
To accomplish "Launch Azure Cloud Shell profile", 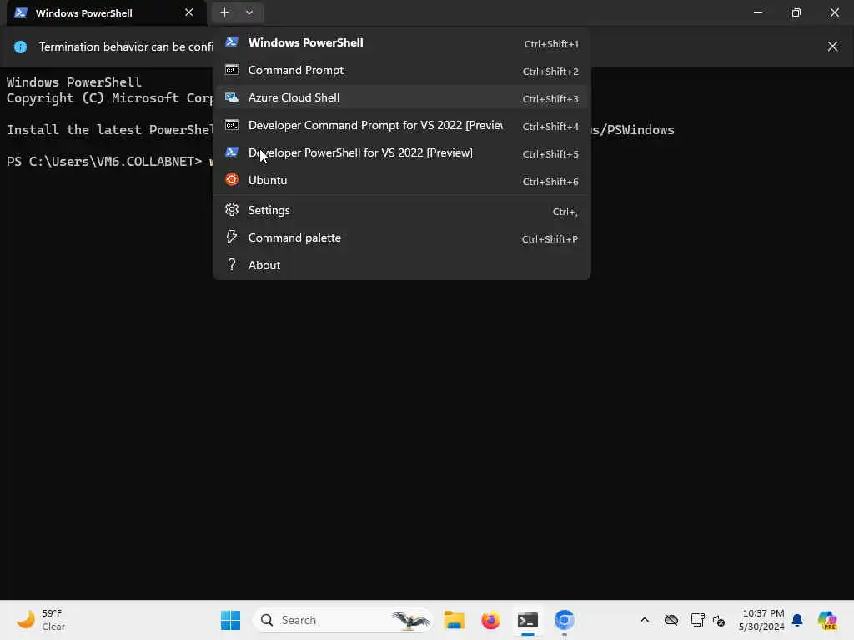I will 401,98.
